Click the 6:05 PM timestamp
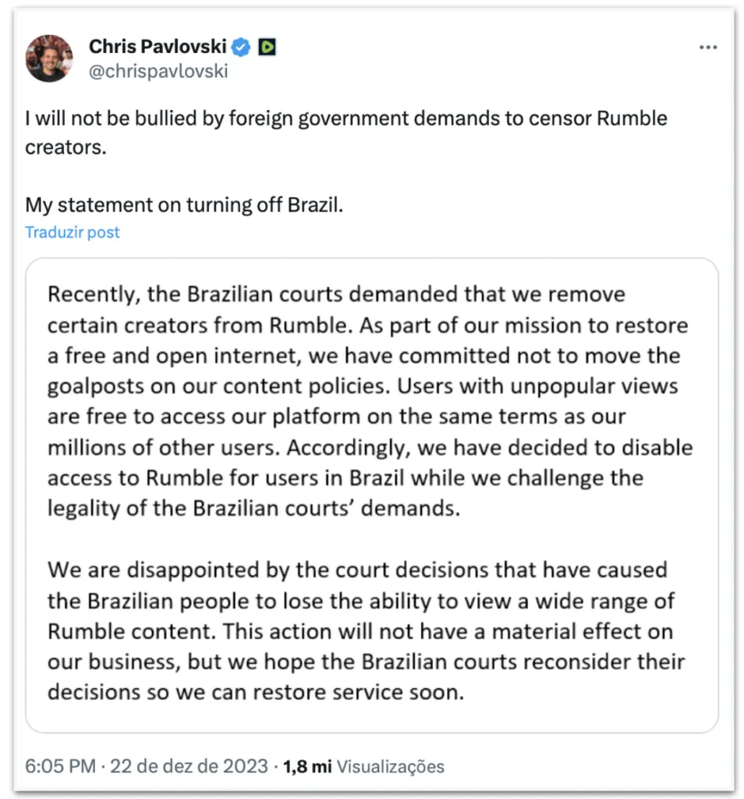744x799 pixels. pyautogui.click(x=61, y=766)
